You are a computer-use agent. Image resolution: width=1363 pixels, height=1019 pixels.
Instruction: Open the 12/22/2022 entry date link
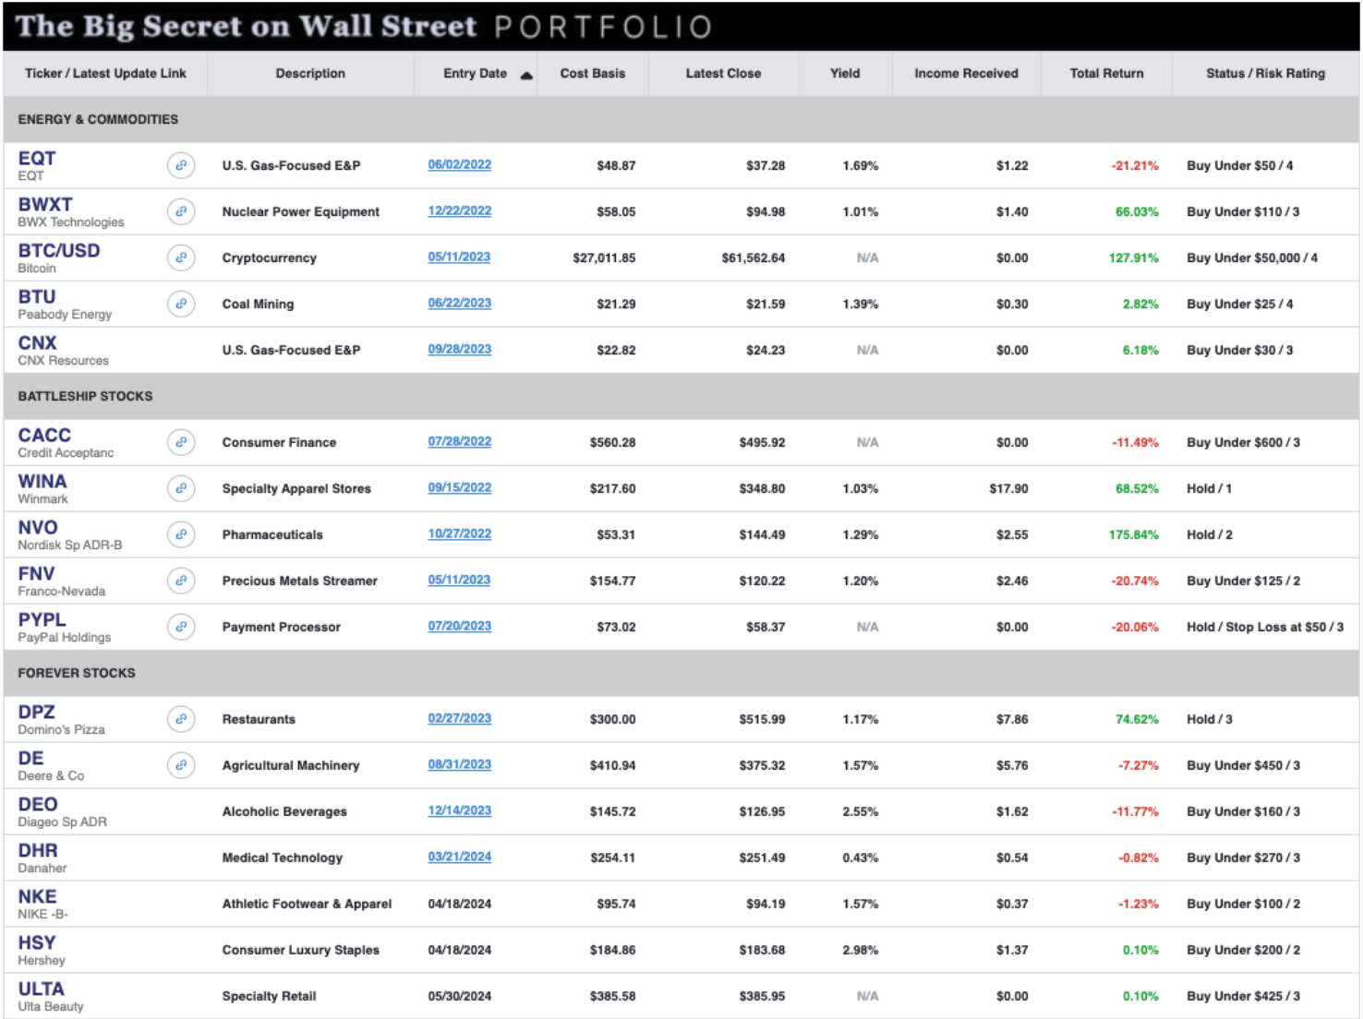pos(460,211)
